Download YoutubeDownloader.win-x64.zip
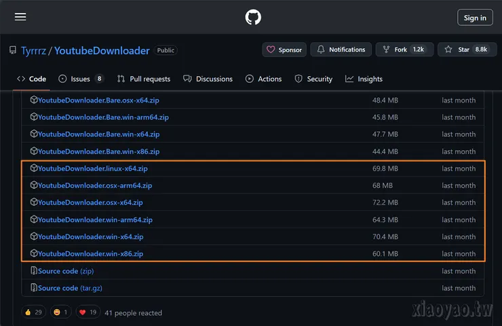502x326 pixels. 90,237
